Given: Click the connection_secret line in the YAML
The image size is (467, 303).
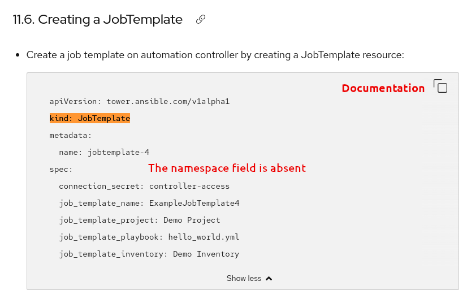Looking at the screenshot, I should click(144, 186).
